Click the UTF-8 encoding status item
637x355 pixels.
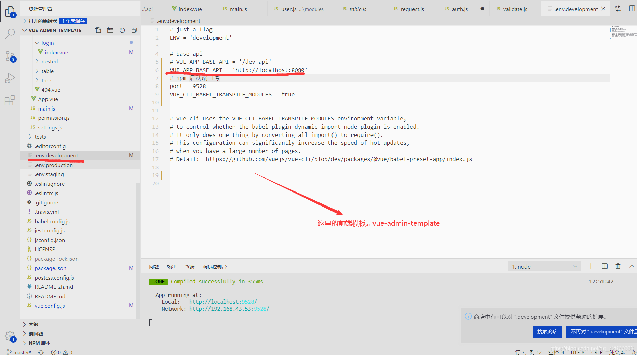(x=578, y=352)
